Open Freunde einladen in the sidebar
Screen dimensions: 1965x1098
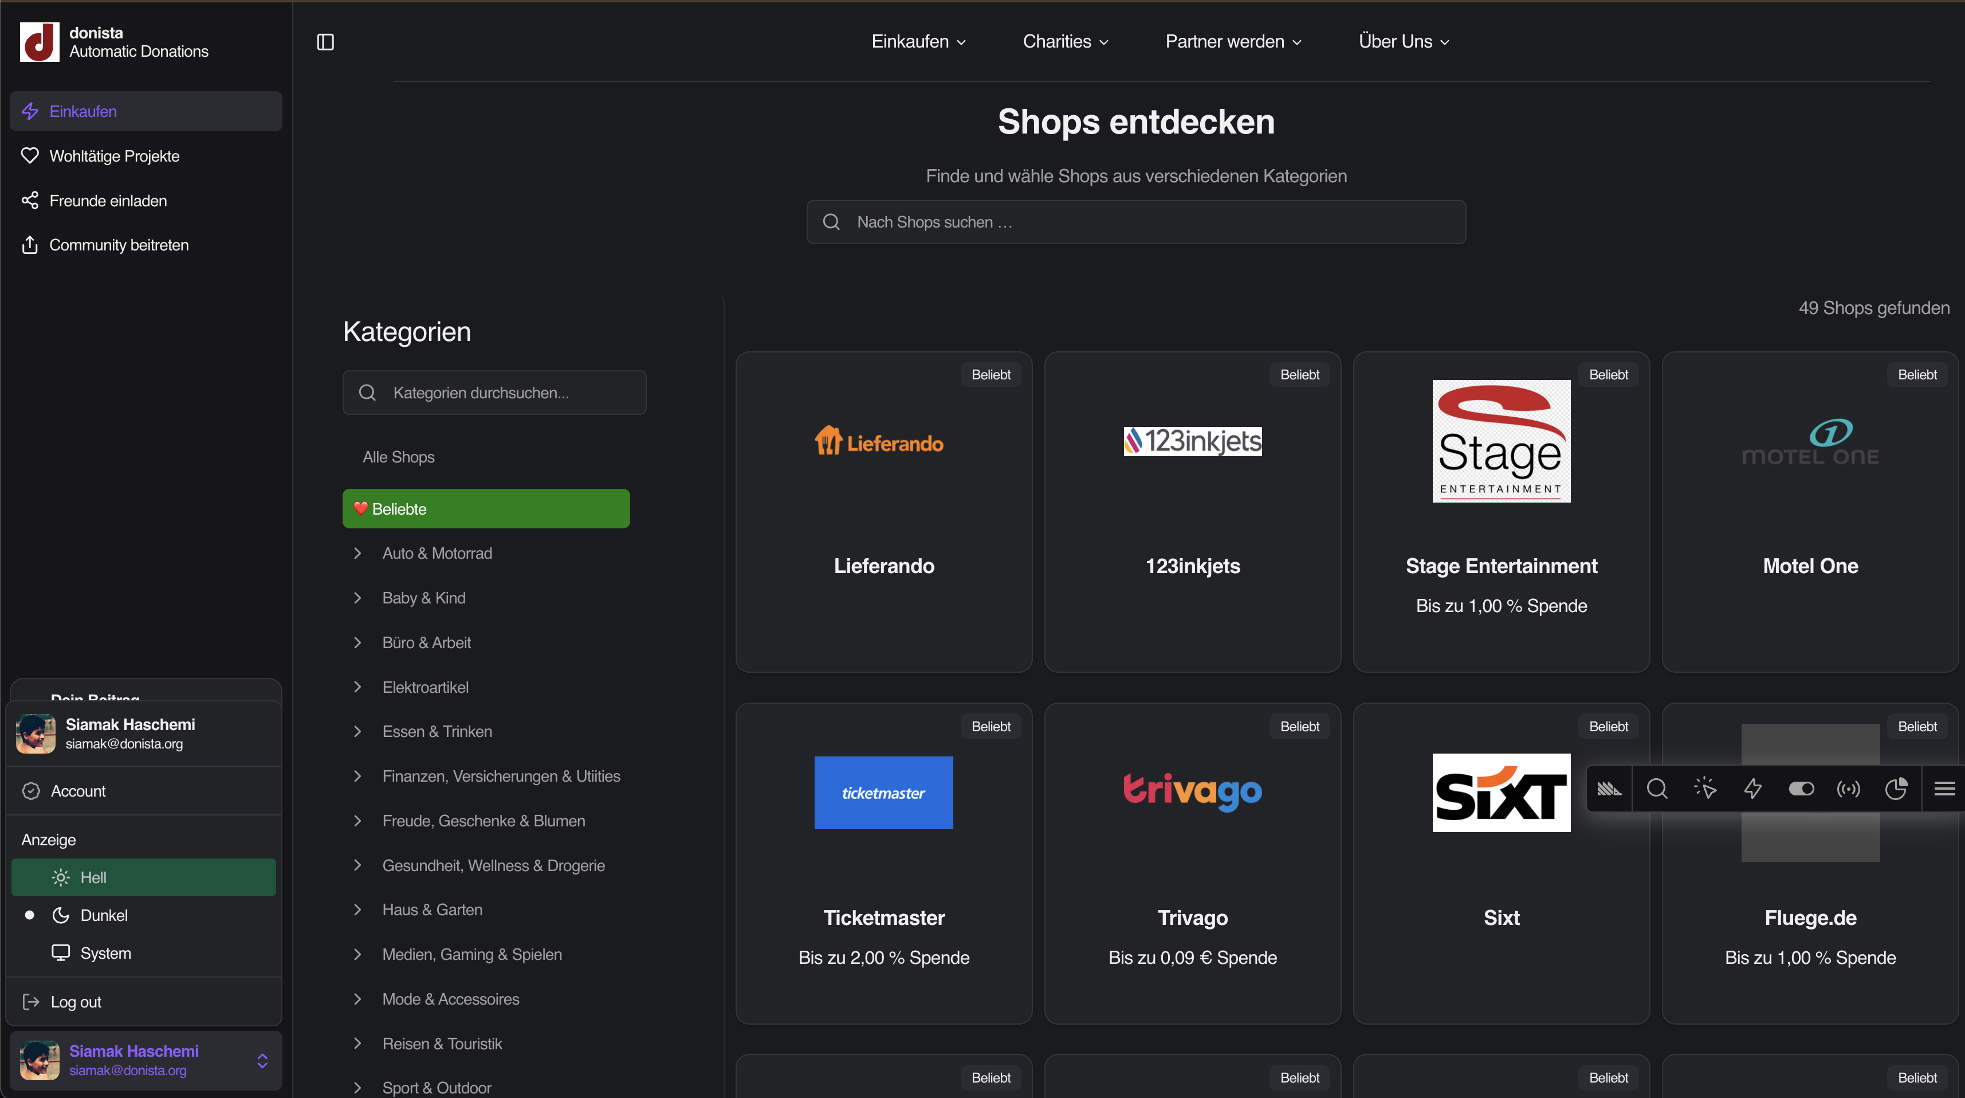point(146,201)
